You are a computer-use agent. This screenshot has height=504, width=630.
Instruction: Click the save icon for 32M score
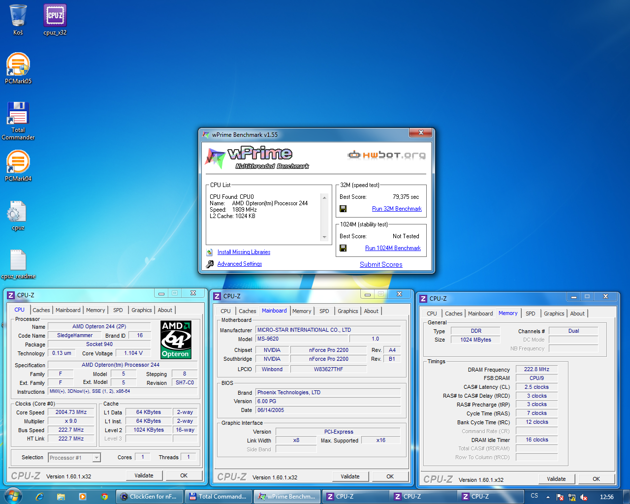343,209
